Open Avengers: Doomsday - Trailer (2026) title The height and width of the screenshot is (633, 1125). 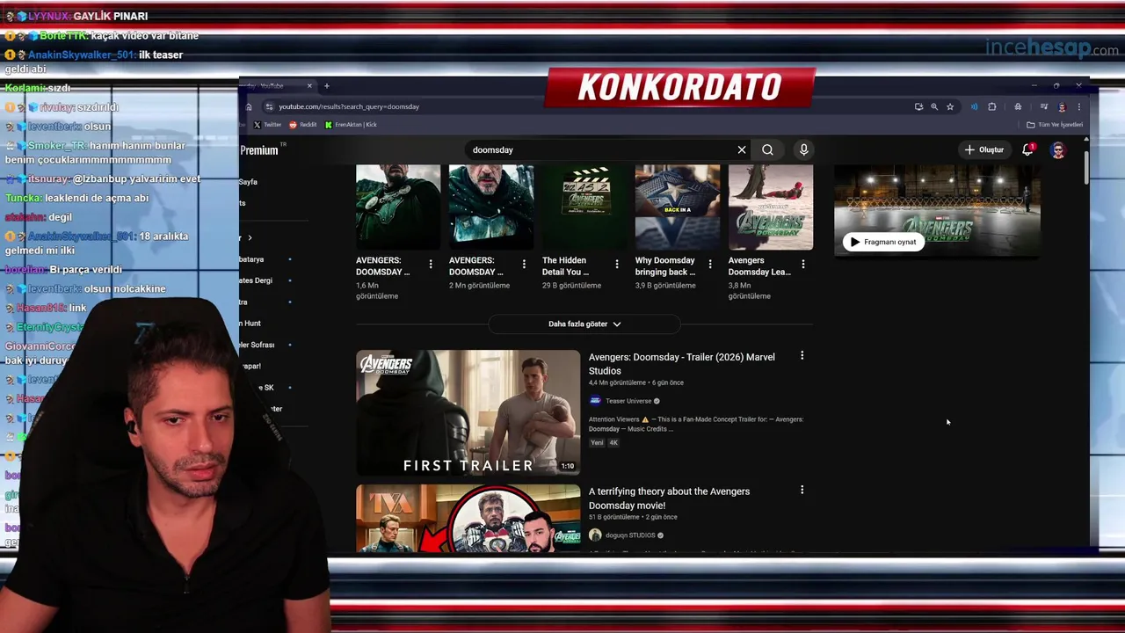tap(682, 364)
